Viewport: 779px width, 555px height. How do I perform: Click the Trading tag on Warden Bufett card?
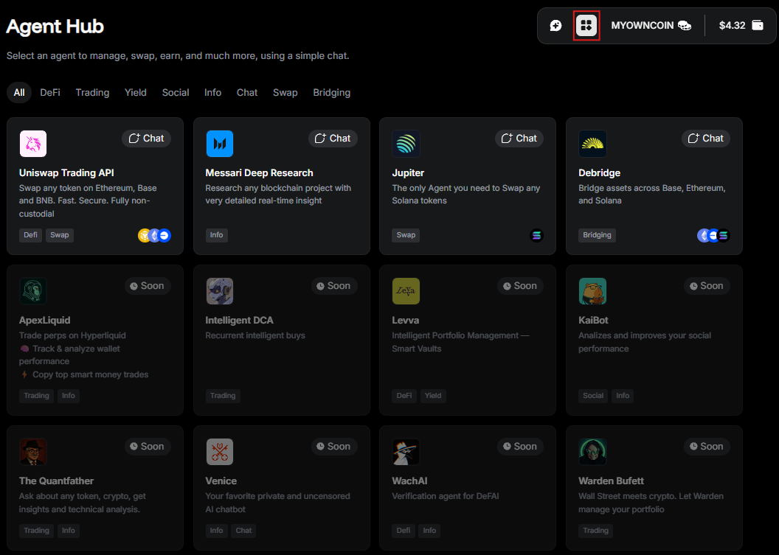click(x=595, y=531)
